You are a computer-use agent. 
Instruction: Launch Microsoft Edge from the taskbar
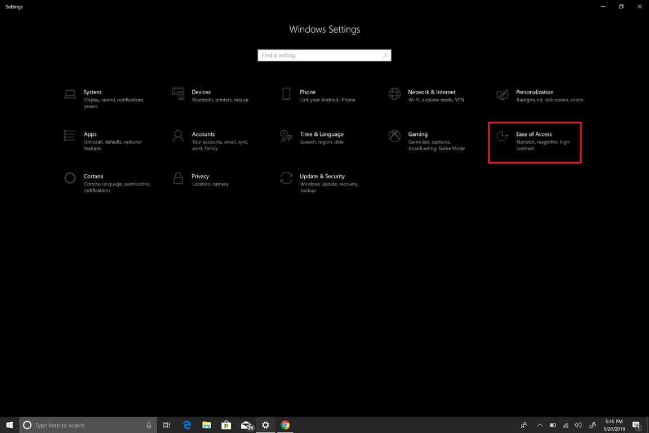pyautogui.click(x=187, y=425)
